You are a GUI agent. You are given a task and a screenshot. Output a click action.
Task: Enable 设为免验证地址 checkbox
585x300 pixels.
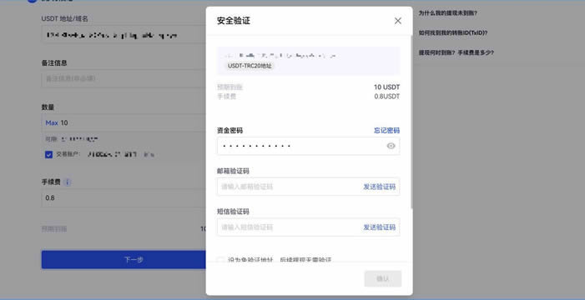pyautogui.click(x=221, y=260)
